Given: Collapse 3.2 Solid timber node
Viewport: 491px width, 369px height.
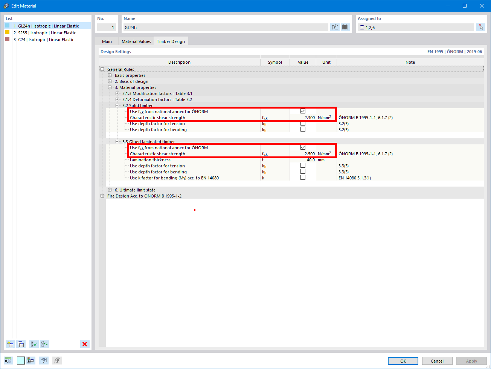Looking at the screenshot, I should click(117, 106).
